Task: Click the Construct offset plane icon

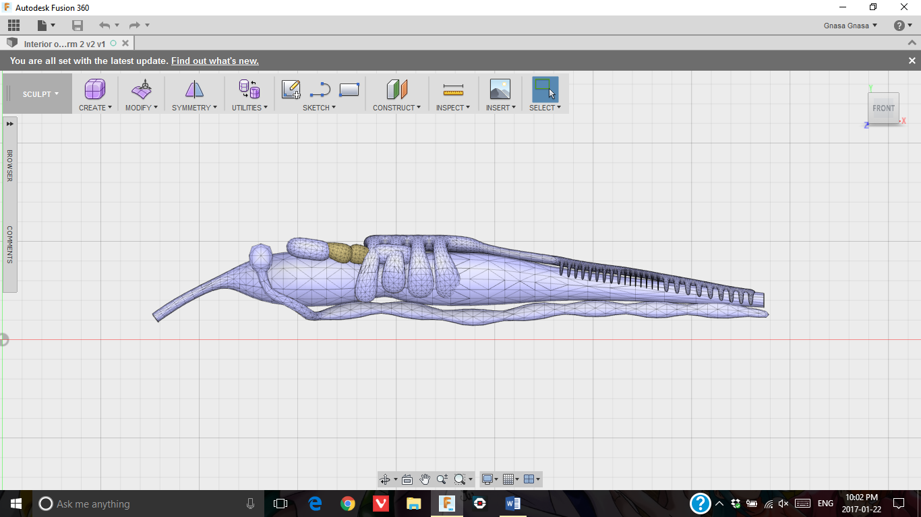Action: (397, 90)
